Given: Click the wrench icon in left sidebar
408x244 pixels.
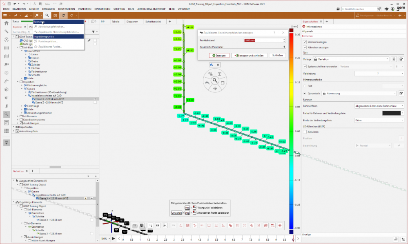Looking at the screenshot, I should [7, 31].
